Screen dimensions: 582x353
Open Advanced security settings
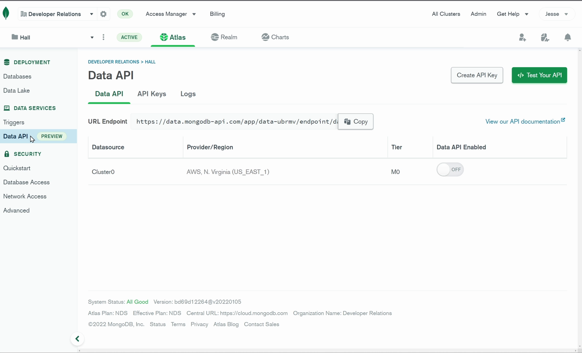point(16,211)
